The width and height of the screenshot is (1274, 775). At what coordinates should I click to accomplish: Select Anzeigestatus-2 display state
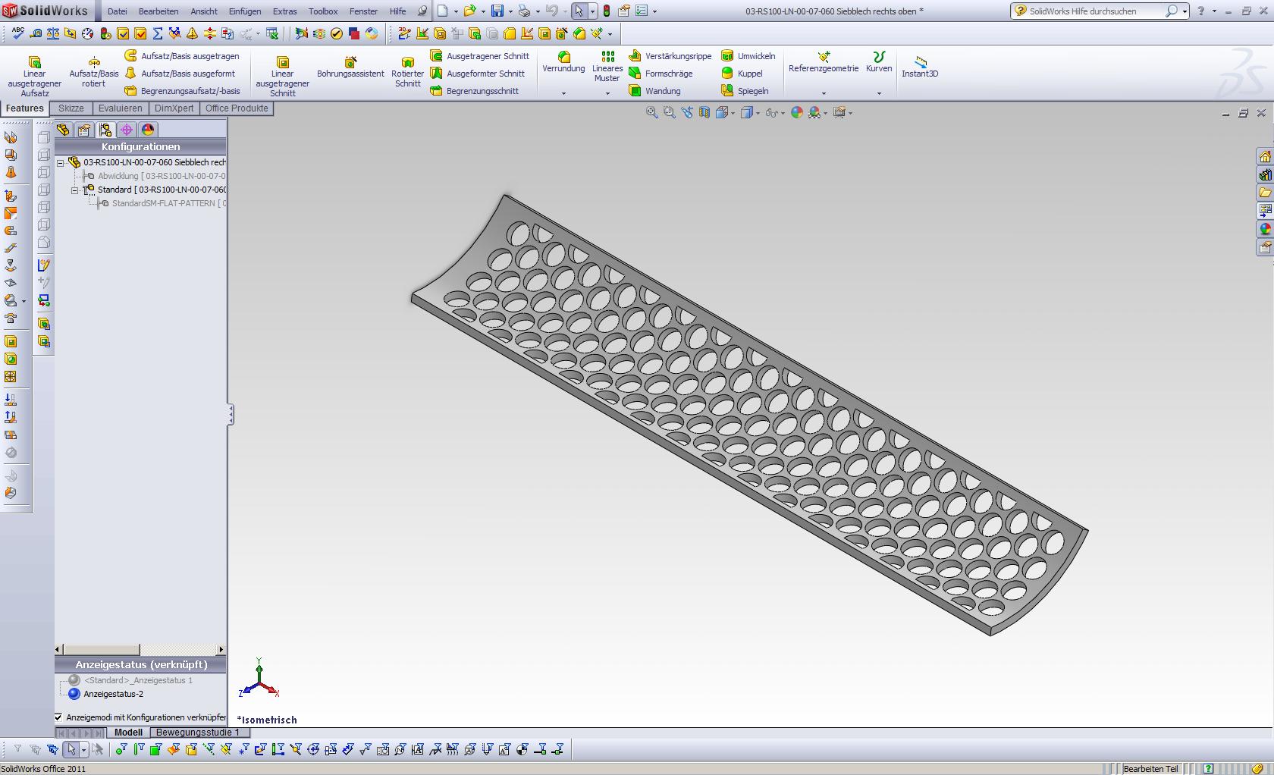pos(113,694)
